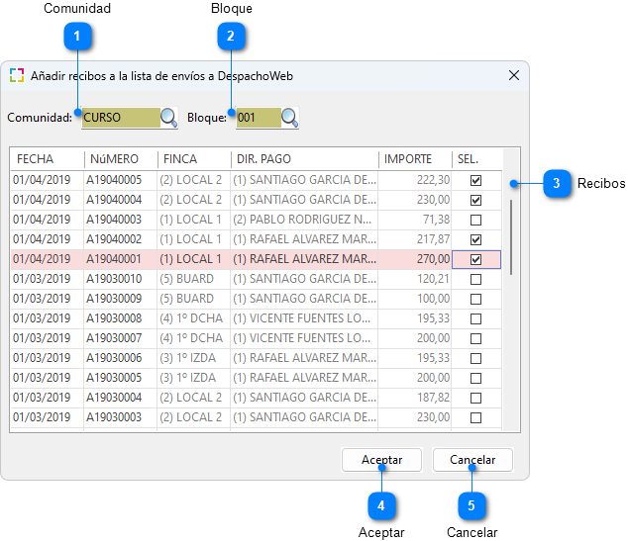Screen dimensions: 628x541
Task: Check the selection box for receipt A19040003
Action: pyautogui.click(x=476, y=220)
